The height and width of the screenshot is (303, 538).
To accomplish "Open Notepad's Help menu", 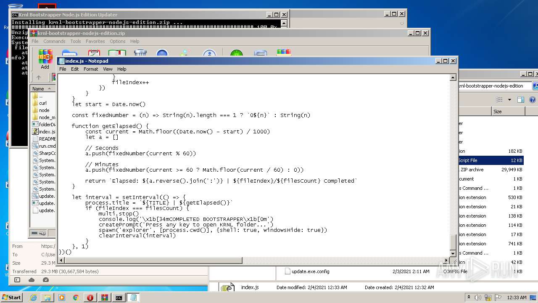I will coord(121,69).
